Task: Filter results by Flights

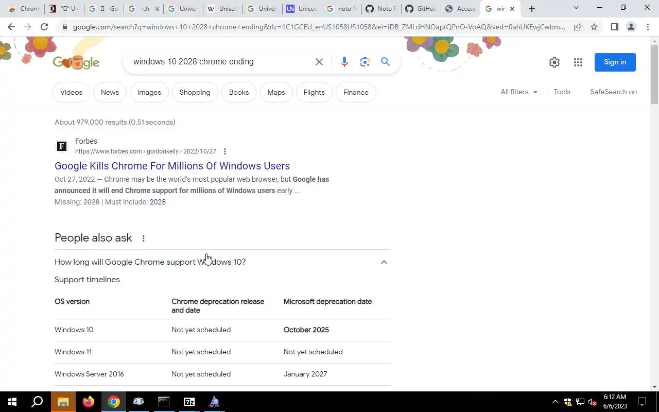Action: pyautogui.click(x=314, y=92)
